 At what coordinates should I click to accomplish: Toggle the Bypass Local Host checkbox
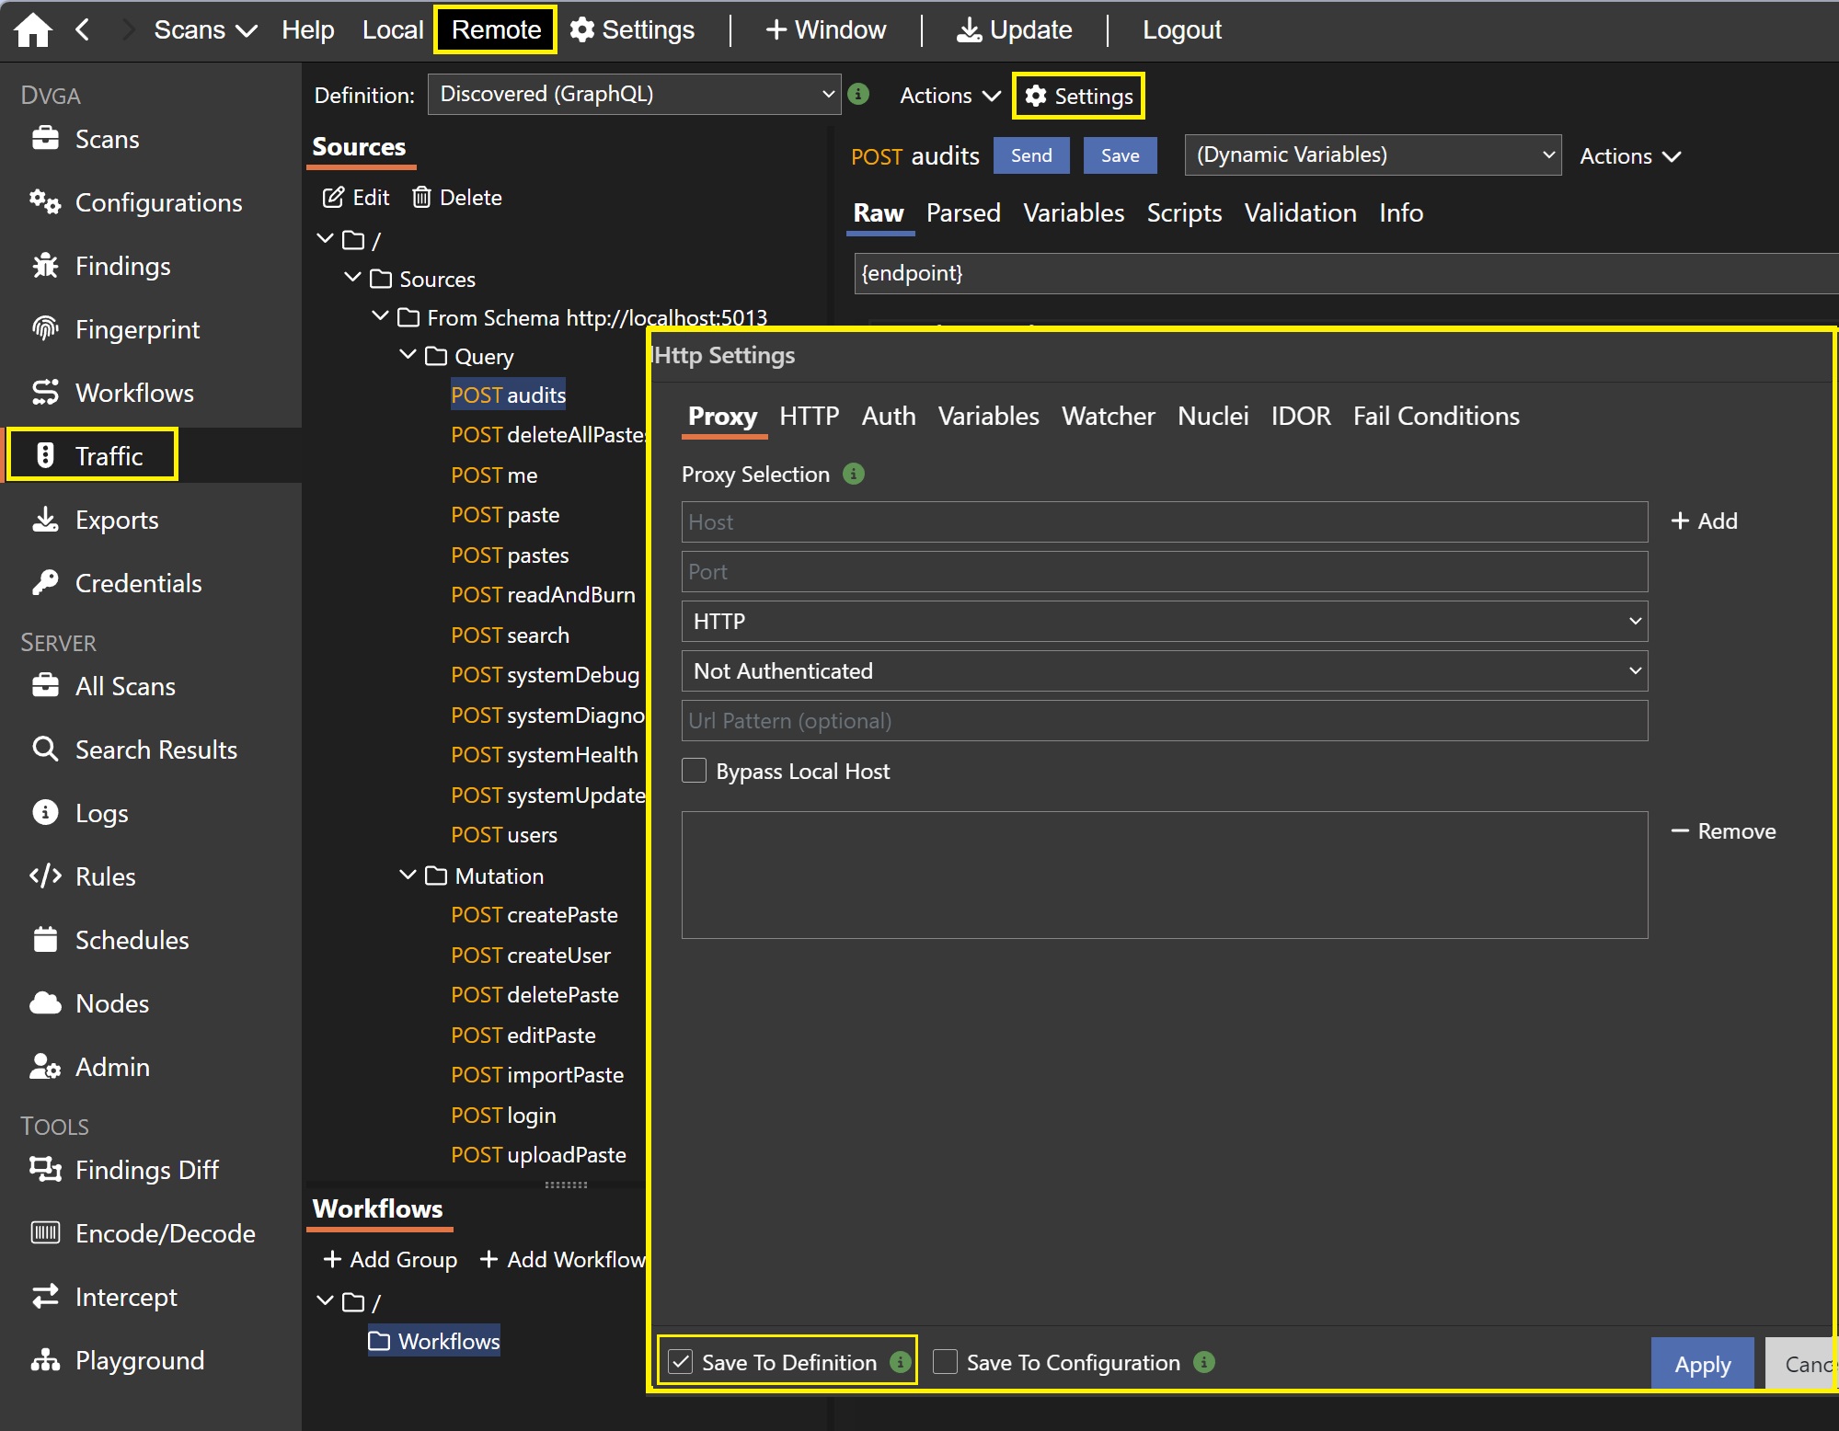(x=695, y=771)
